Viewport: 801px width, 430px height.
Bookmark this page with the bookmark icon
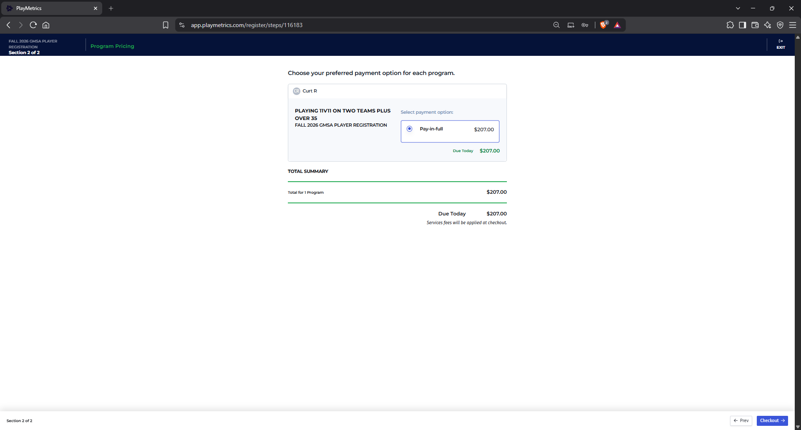[x=166, y=25]
